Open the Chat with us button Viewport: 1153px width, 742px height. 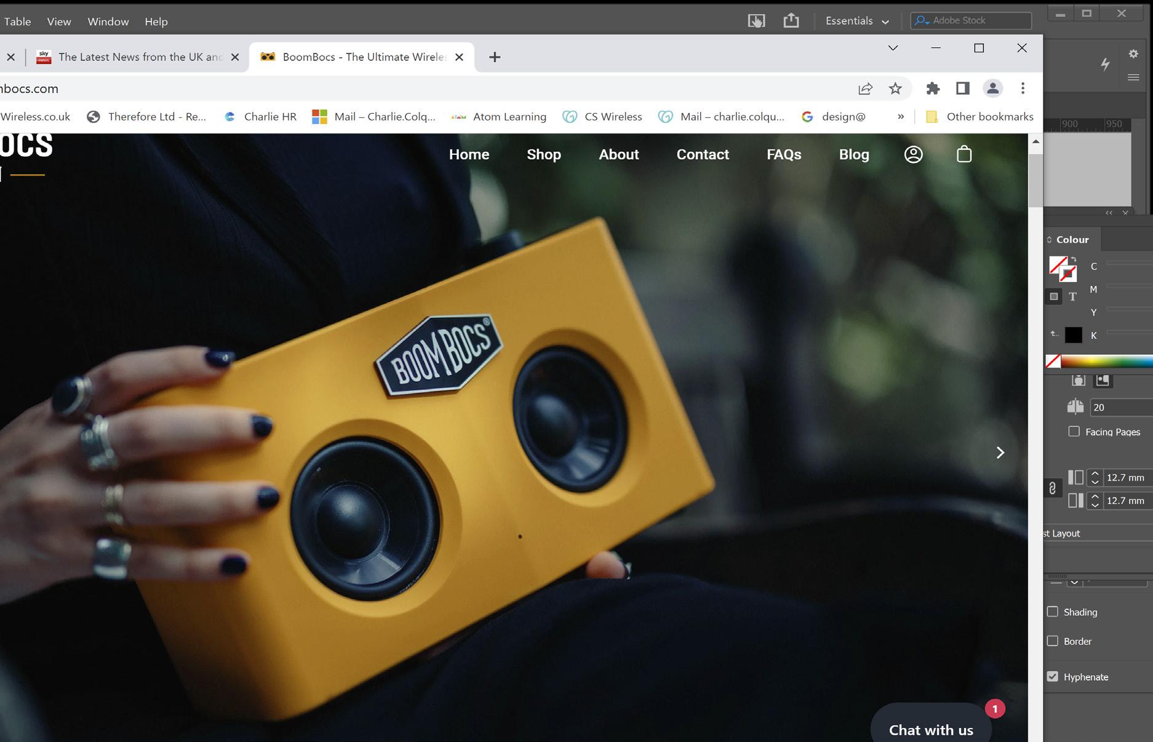(931, 730)
